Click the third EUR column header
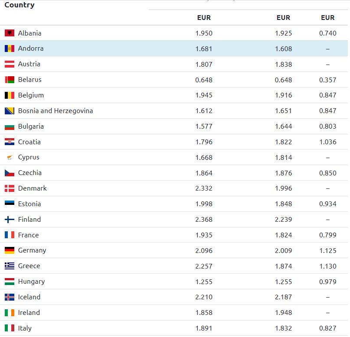The image size is (350, 337). pos(328,18)
